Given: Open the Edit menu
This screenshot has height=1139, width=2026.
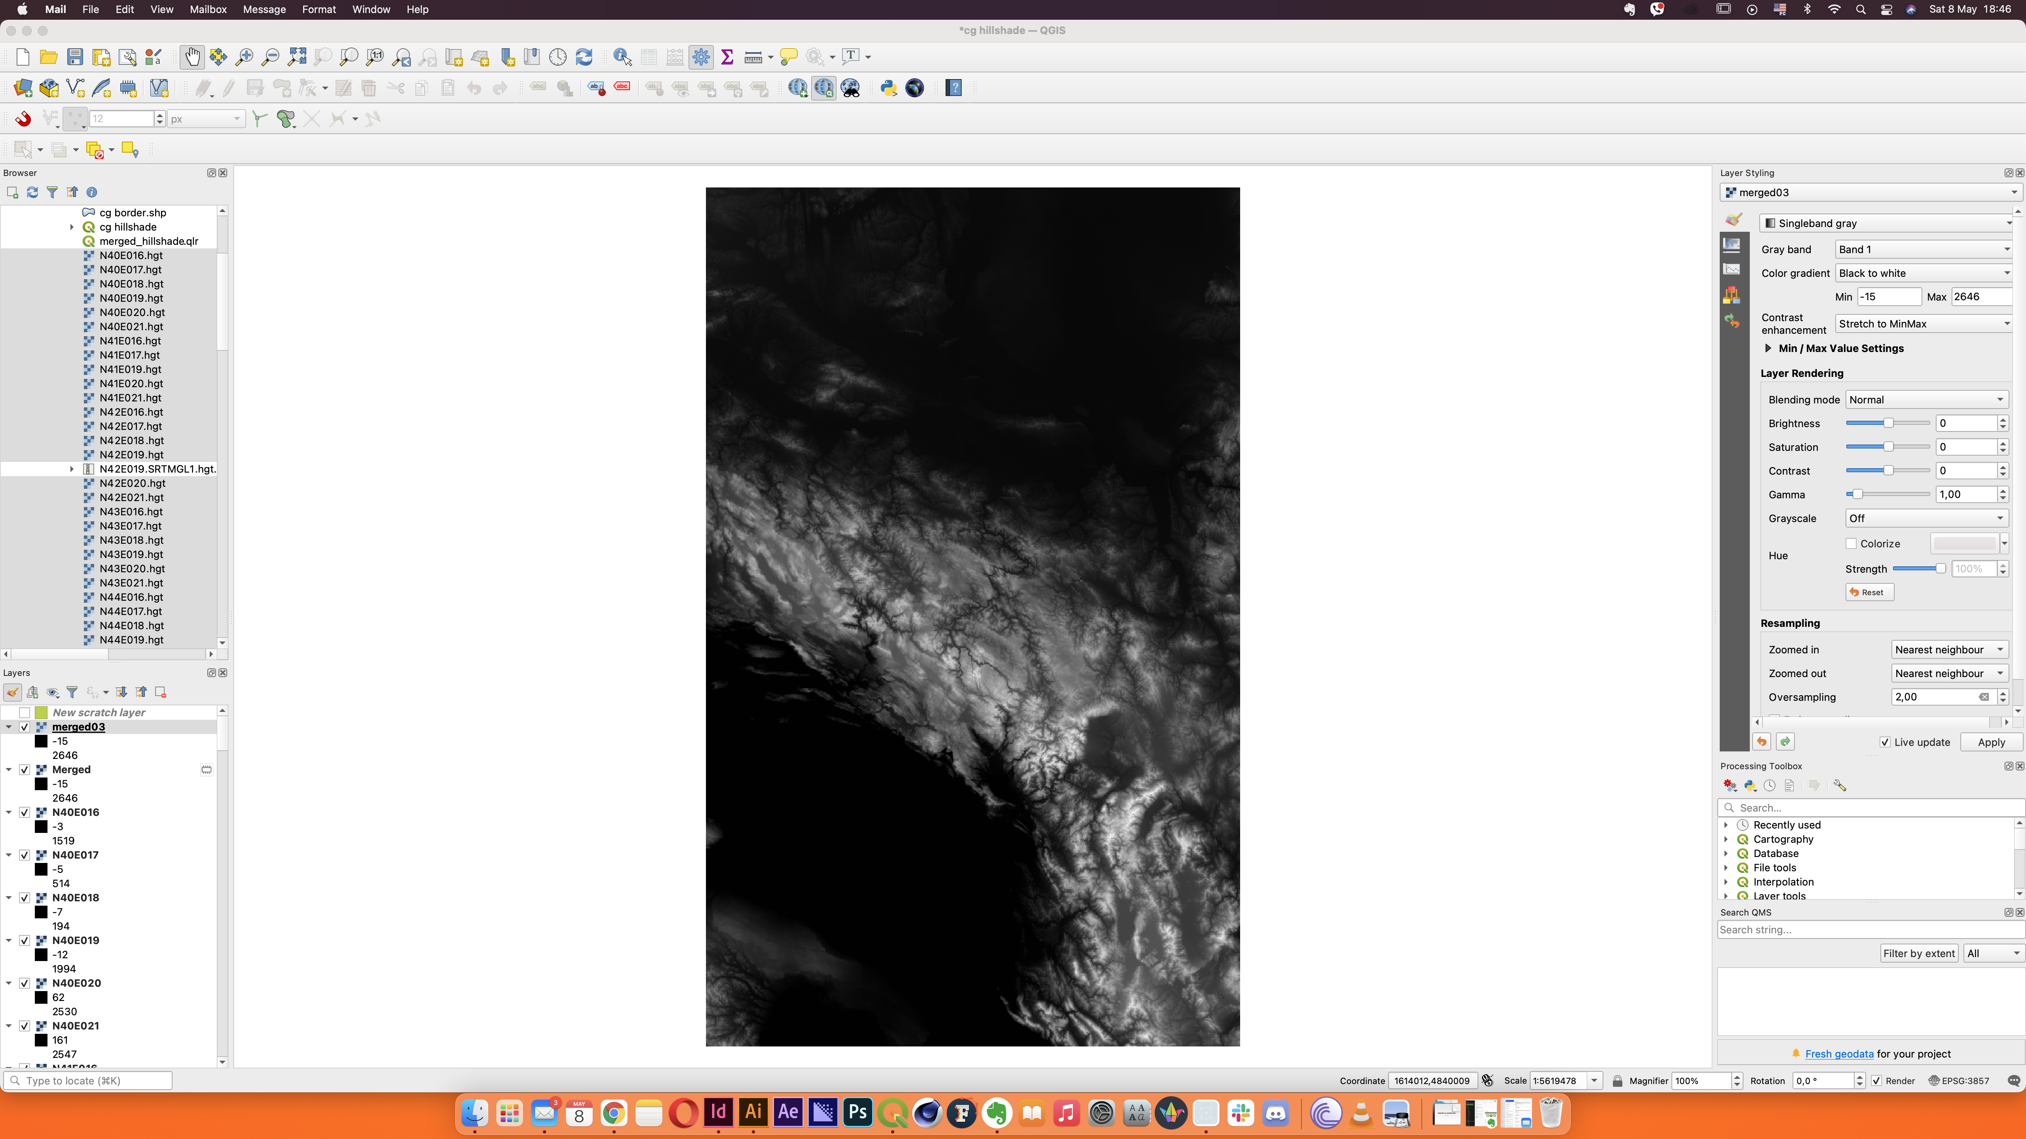Looking at the screenshot, I should click(x=124, y=9).
